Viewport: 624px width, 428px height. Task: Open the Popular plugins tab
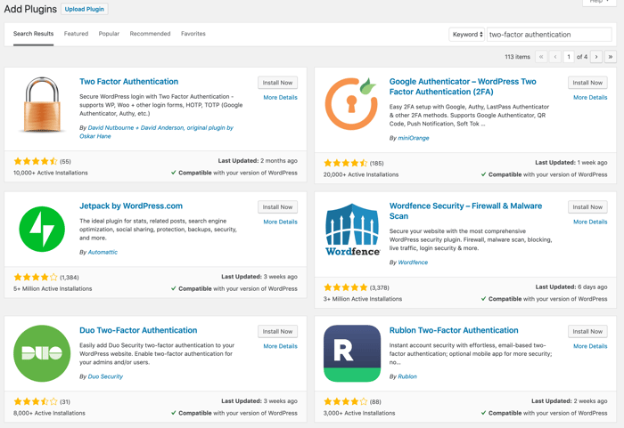[x=109, y=34]
